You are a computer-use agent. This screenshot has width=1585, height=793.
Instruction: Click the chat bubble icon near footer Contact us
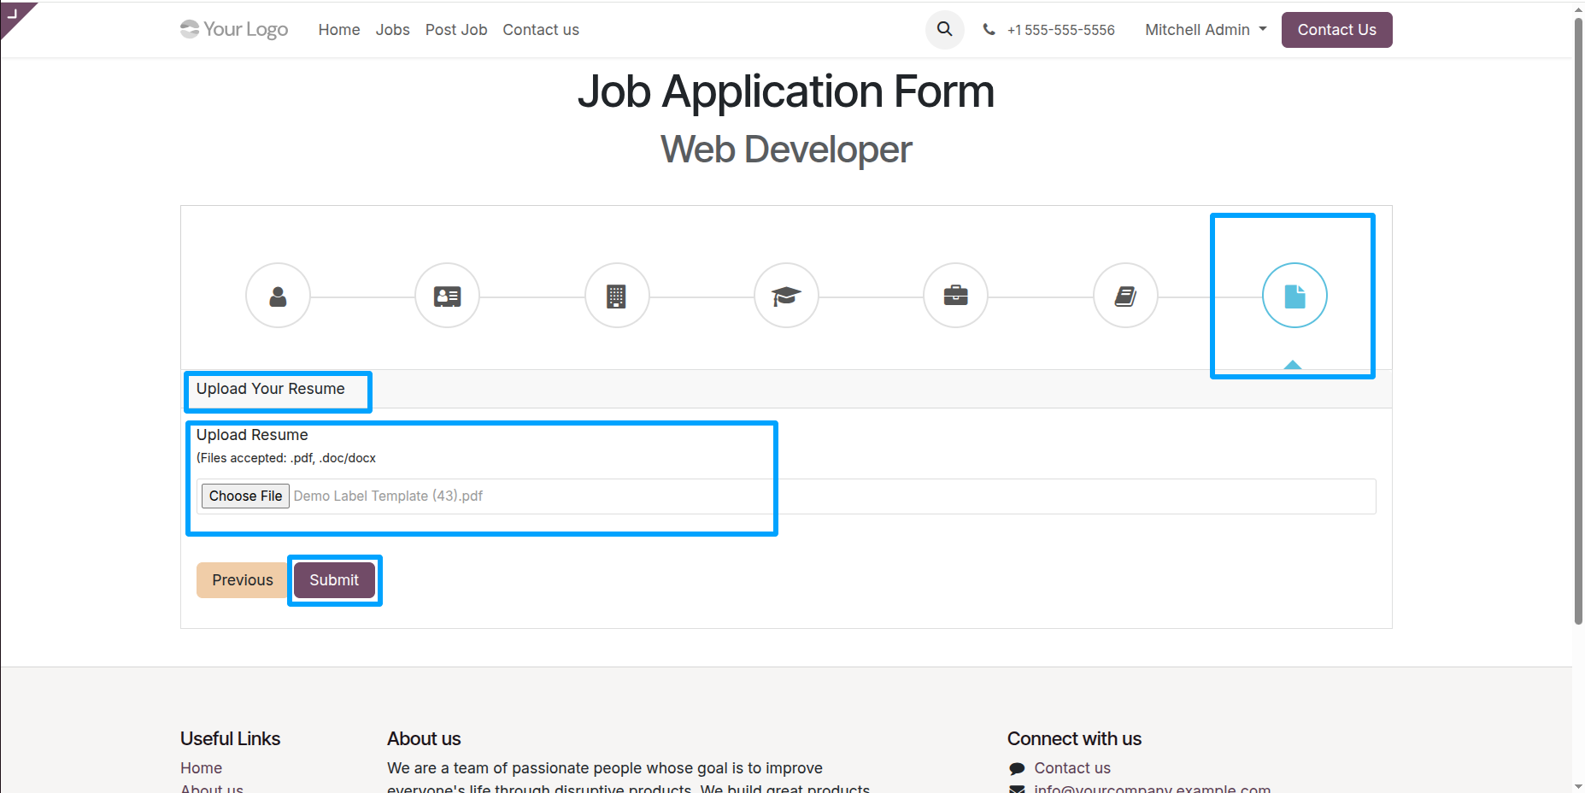click(1017, 768)
